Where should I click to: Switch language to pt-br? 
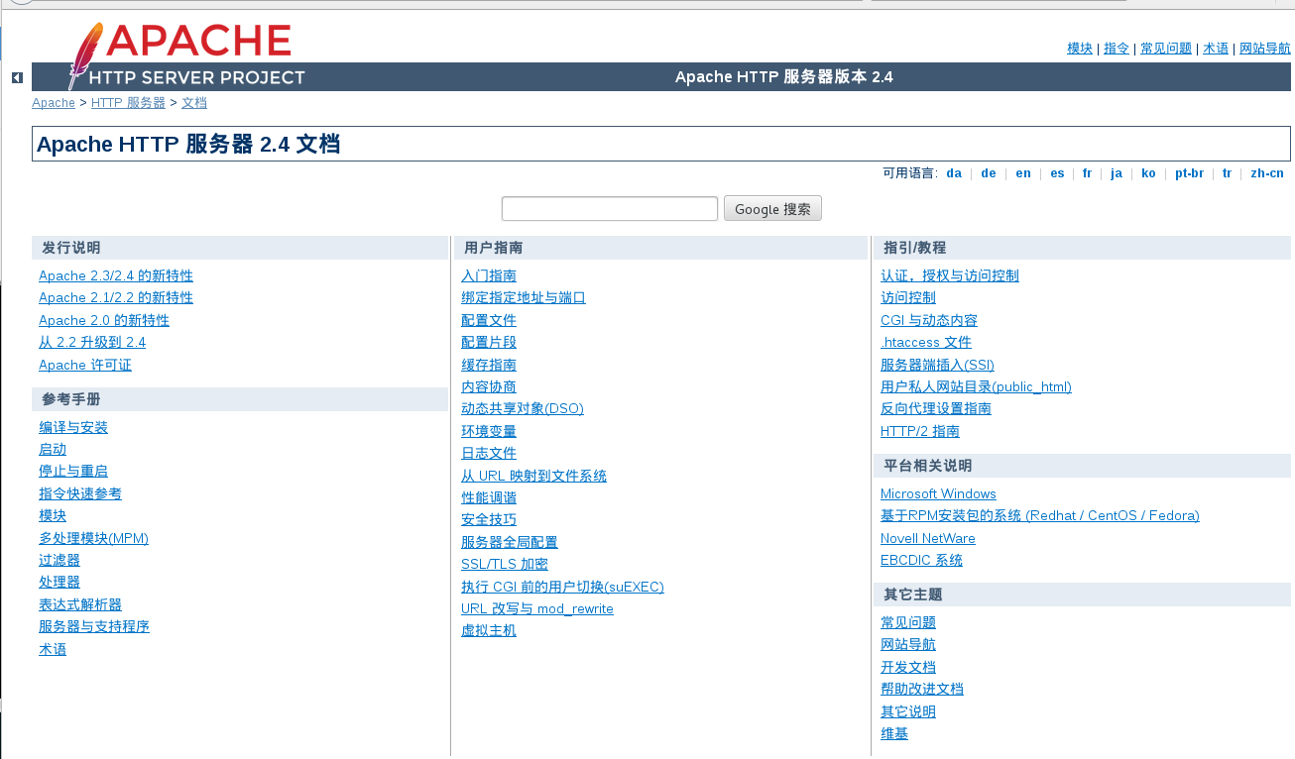tap(1189, 173)
